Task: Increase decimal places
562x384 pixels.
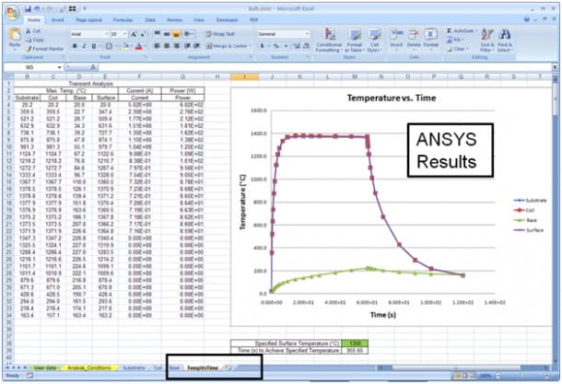Action: click(297, 46)
